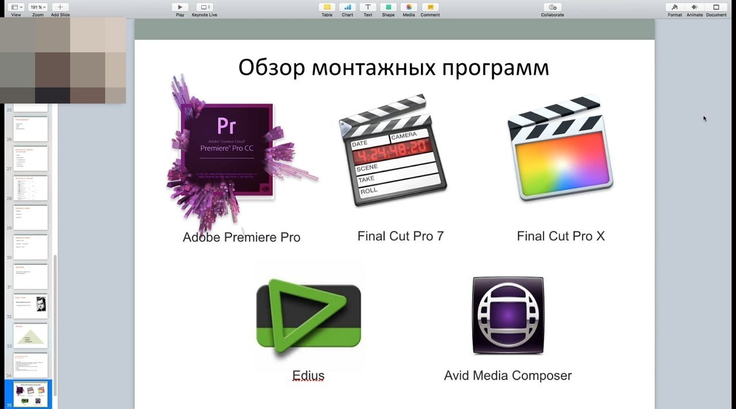736x409 pixels.
Task: Open Keynote Live
Action: [204, 7]
